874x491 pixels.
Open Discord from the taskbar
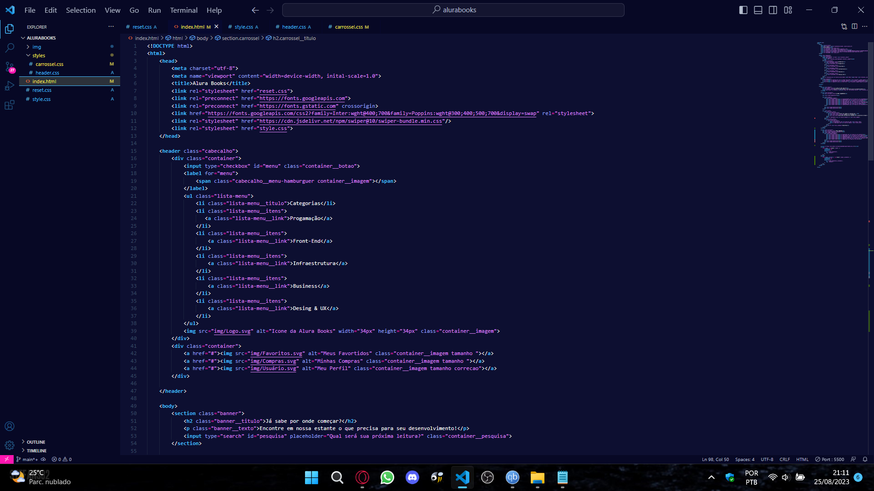[x=412, y=477]
